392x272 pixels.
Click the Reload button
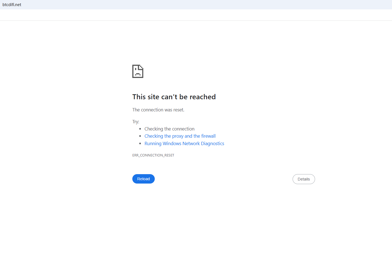(x=143, y=179)
